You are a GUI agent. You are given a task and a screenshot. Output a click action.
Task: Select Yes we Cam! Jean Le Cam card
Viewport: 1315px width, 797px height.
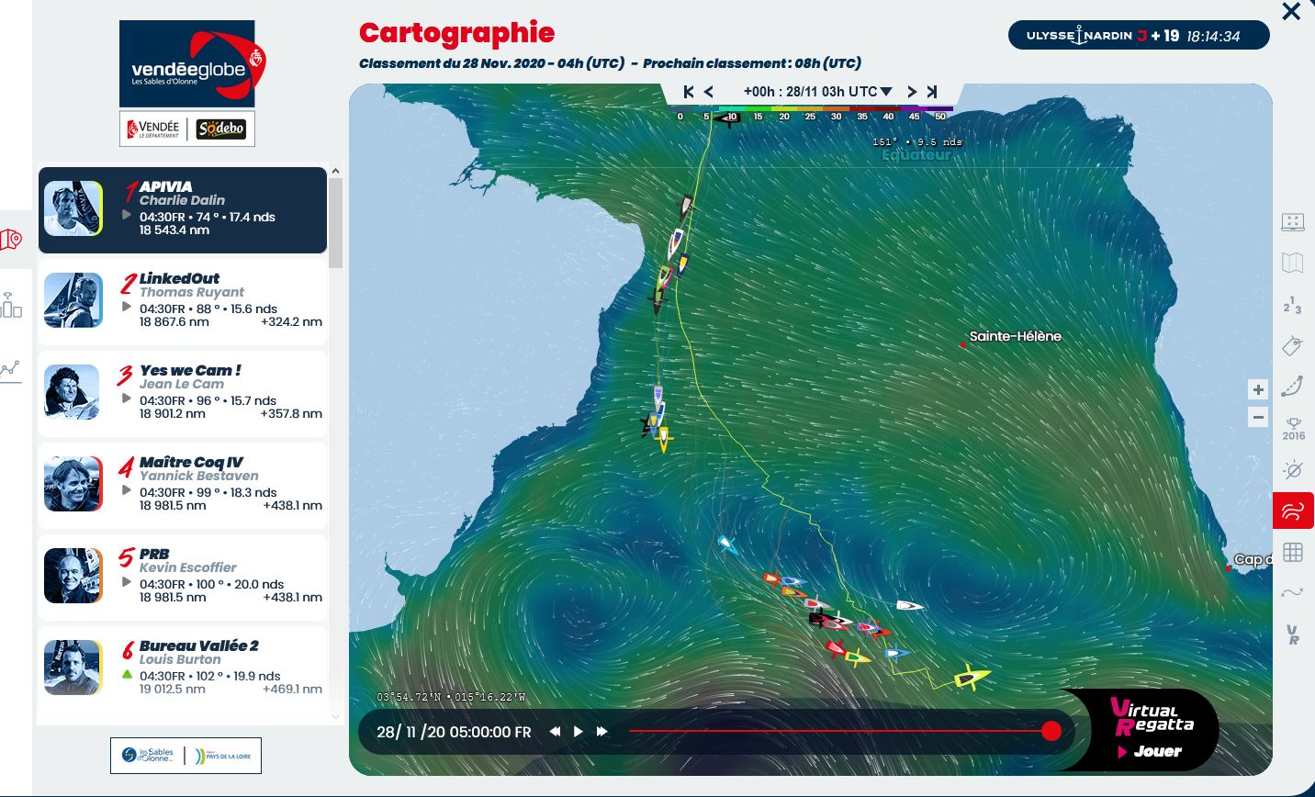tap(183, 393)
